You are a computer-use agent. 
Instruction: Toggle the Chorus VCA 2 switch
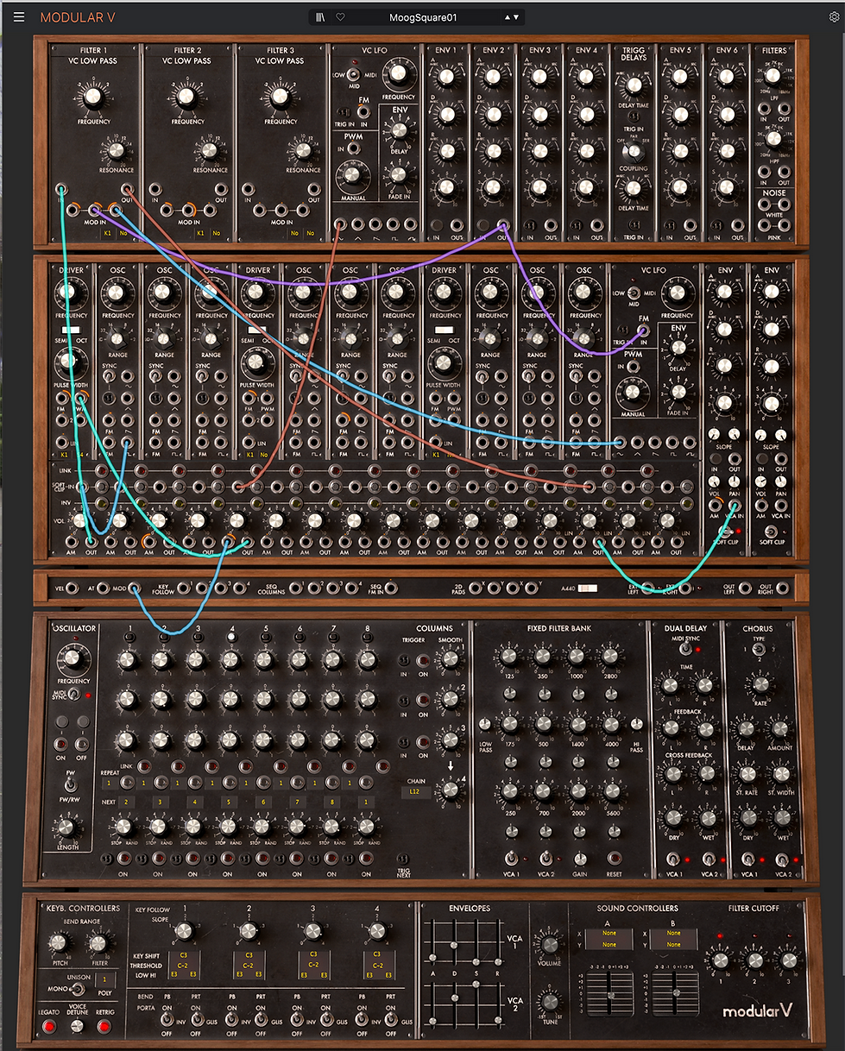coord(784,859)
